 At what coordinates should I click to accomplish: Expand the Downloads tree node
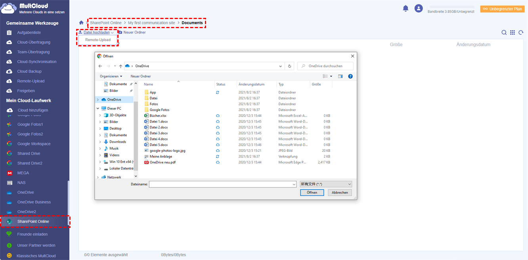pyautogui.click(x=100, y=142)
